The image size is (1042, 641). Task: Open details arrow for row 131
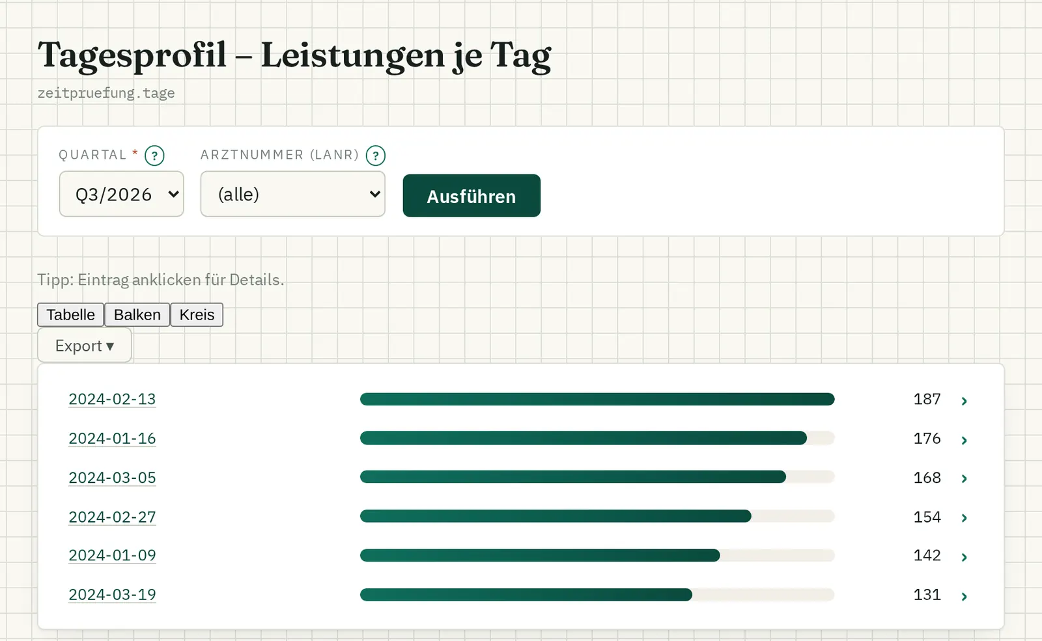coord(965,596)
